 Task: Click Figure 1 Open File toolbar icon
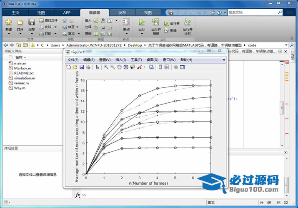tap(75, 67)
